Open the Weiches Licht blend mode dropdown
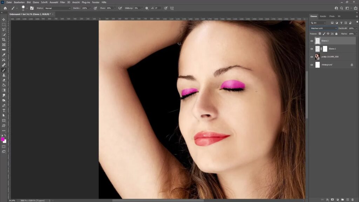This screenshot has width=359, height=202. pyautogui.click(x=323, y=28)
